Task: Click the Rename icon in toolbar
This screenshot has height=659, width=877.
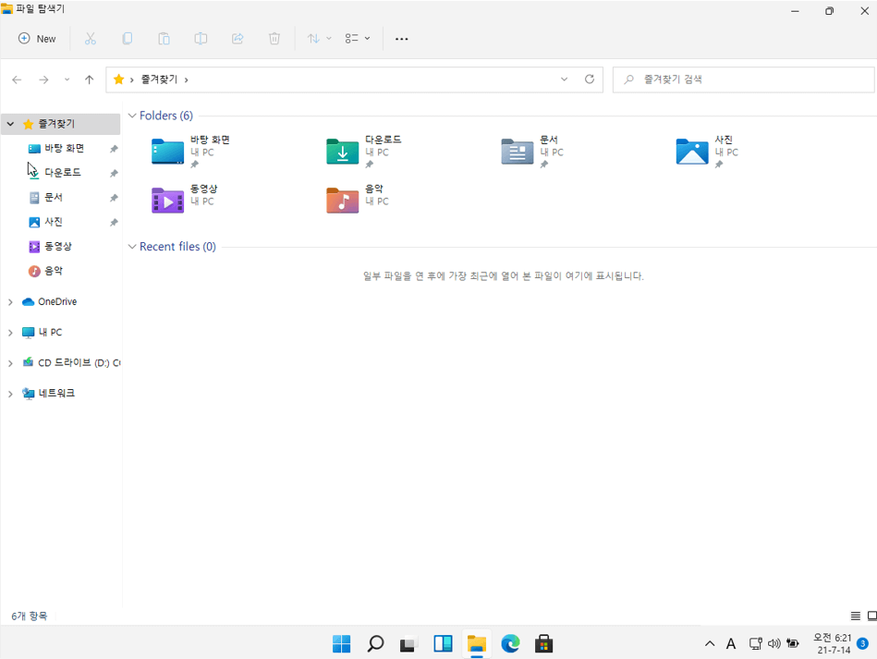Action: pyautogui.click(x=201, y=39)
